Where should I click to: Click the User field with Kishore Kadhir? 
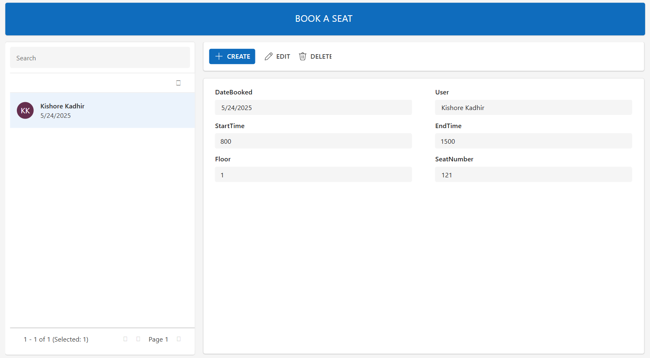[x=533, y=108]
